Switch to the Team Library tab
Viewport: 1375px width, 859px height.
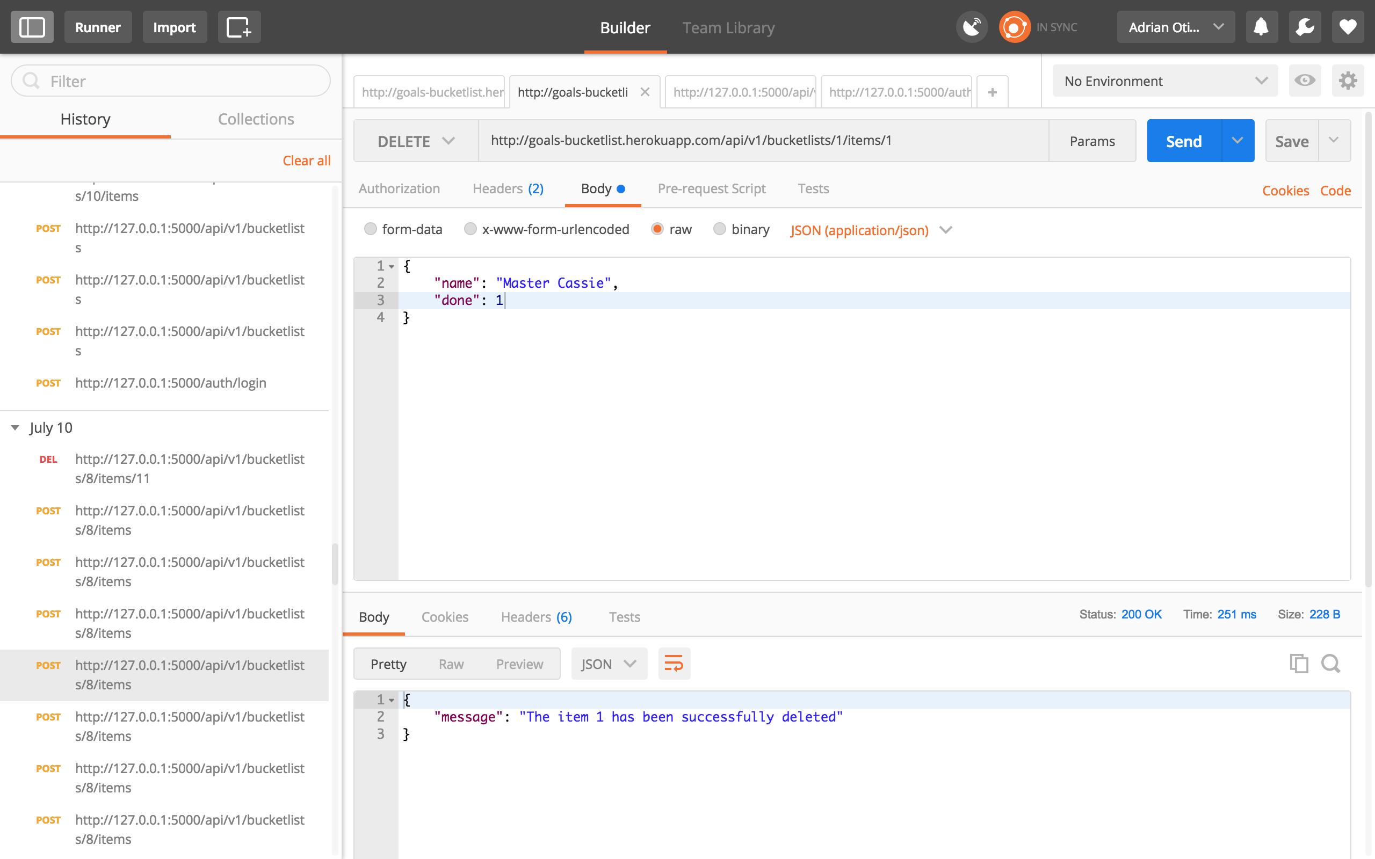pos(728,27)
